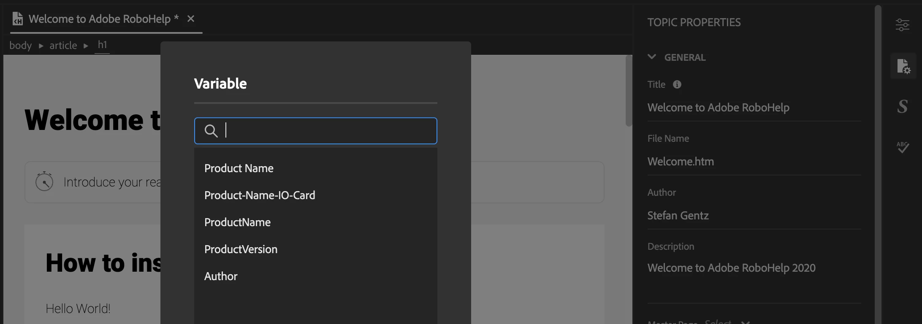
Task: Click the Welcome heading in the topic
Action: [92, 120]
